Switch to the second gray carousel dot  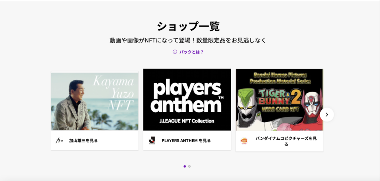tap(189, 166)
